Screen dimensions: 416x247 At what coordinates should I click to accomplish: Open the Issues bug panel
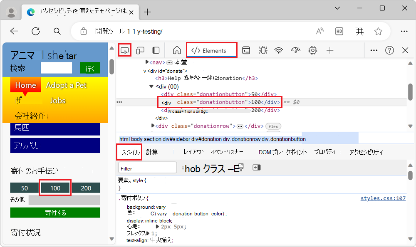pyautogui.click(x=262, y=50)
